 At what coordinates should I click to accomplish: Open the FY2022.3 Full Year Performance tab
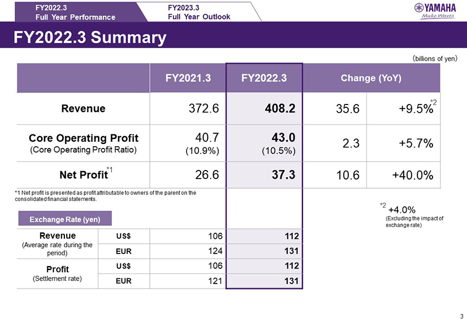(x=75, y=12)
